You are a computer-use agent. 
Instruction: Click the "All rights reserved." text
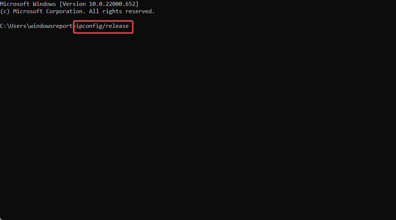point(122,11)
